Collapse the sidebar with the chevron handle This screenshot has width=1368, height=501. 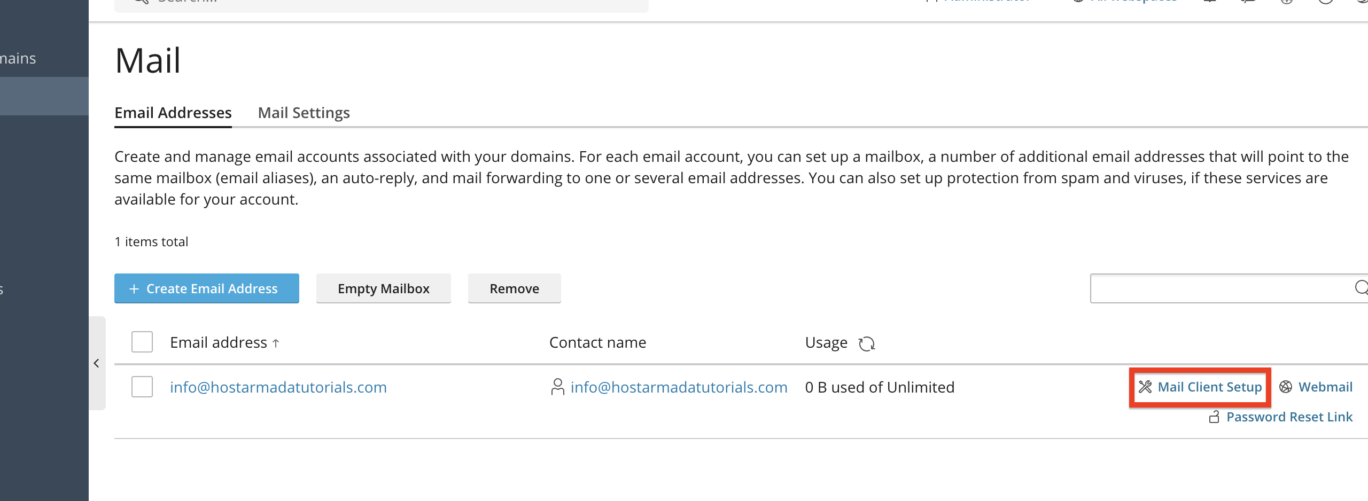pos(97,364)
